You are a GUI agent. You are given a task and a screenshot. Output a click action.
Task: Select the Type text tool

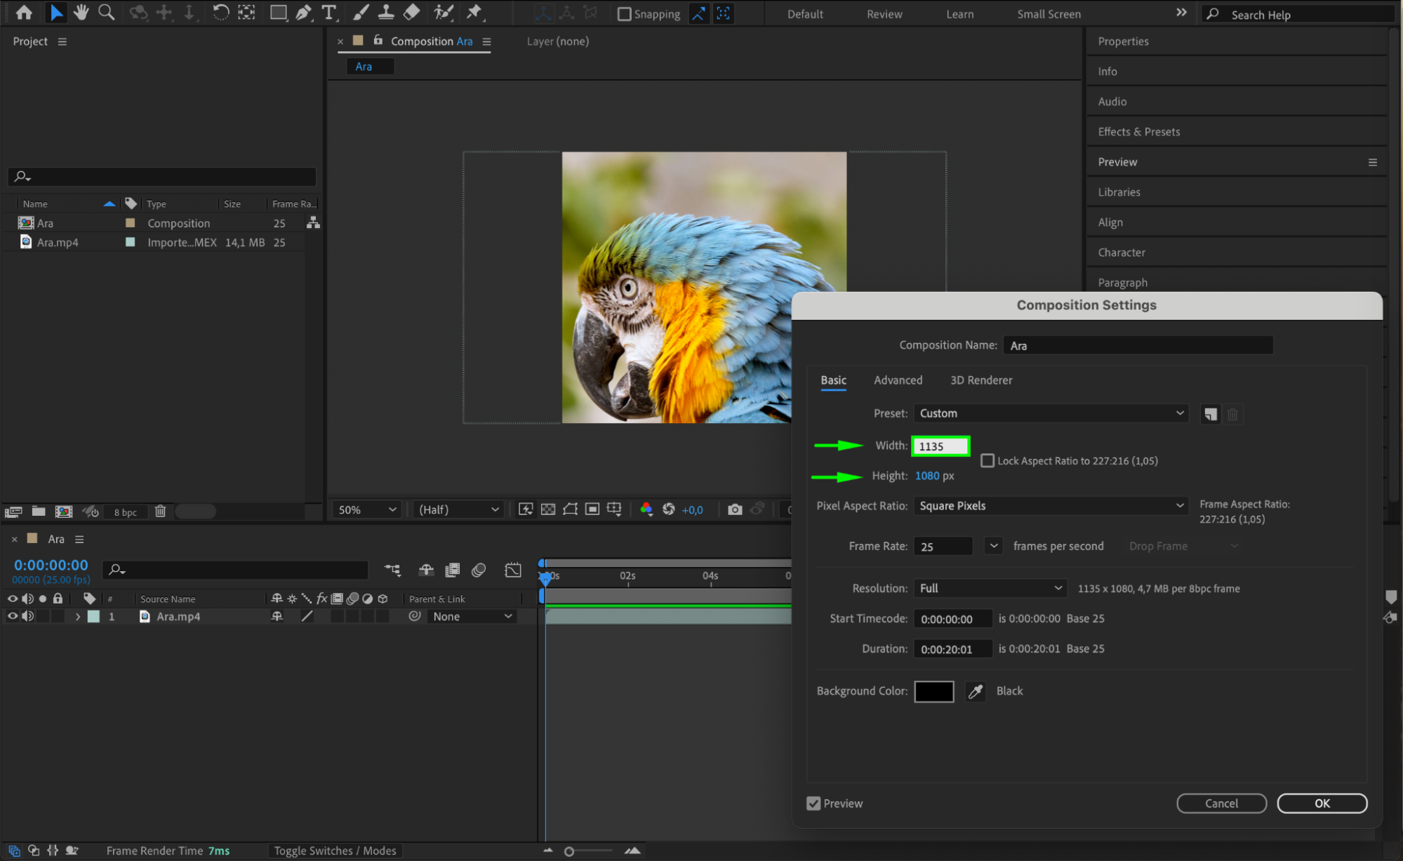pos(328,12)
